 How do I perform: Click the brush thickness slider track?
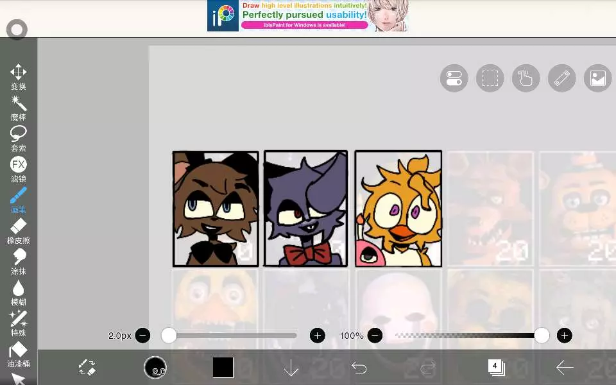(229, 336)
